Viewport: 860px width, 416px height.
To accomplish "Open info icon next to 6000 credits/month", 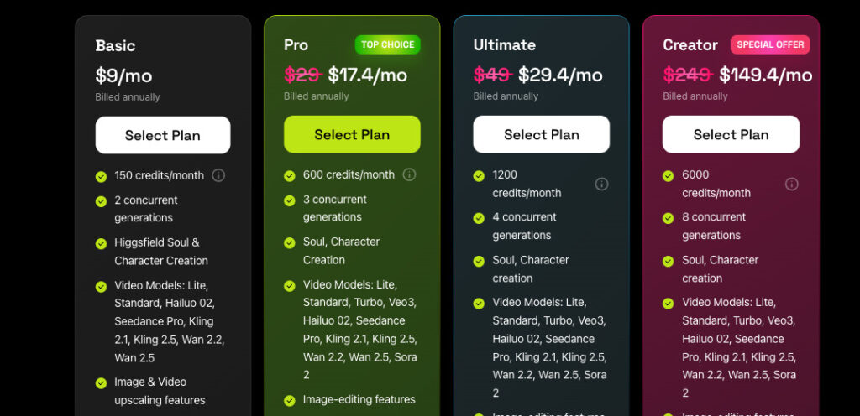I will click(x=791, y=184).
